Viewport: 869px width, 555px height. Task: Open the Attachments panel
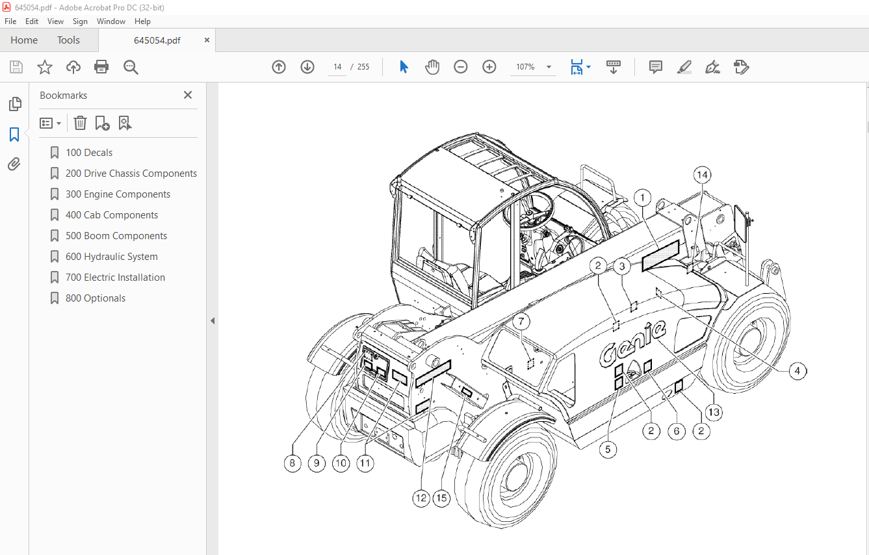tap(14, 164)
